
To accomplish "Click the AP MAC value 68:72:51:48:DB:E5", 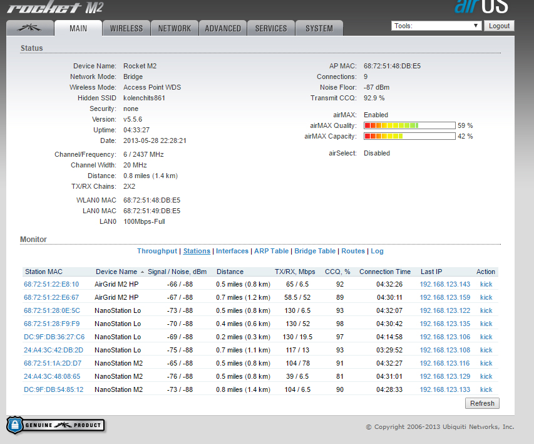I will pyautogui.click(x=392, y=66).
